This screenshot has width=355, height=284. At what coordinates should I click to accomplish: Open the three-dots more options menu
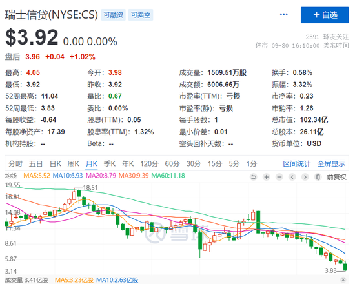coord(284,14)
